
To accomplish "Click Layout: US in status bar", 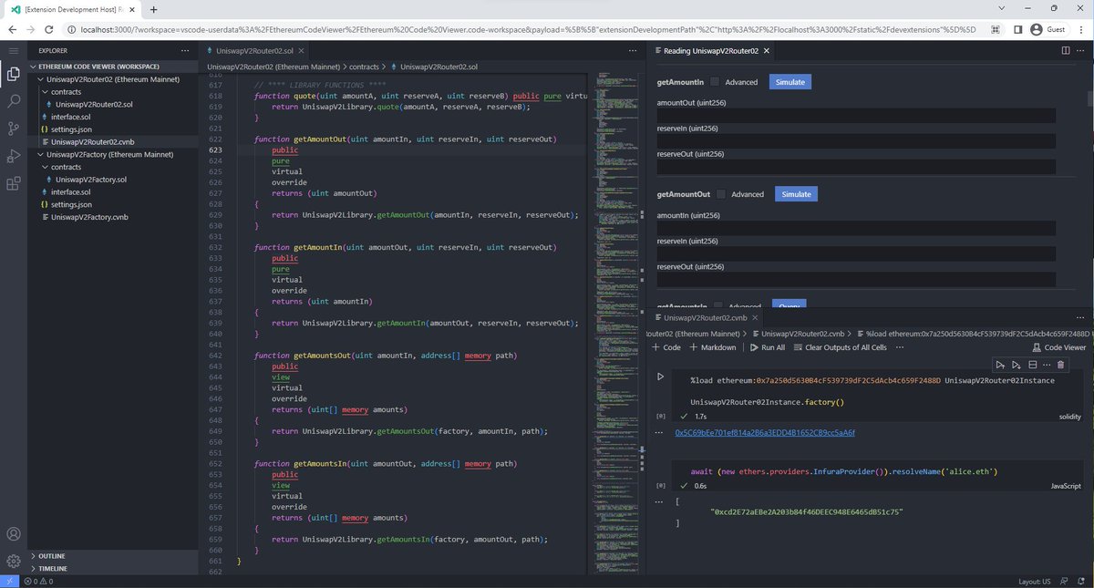I will [x=1037, y=581].
